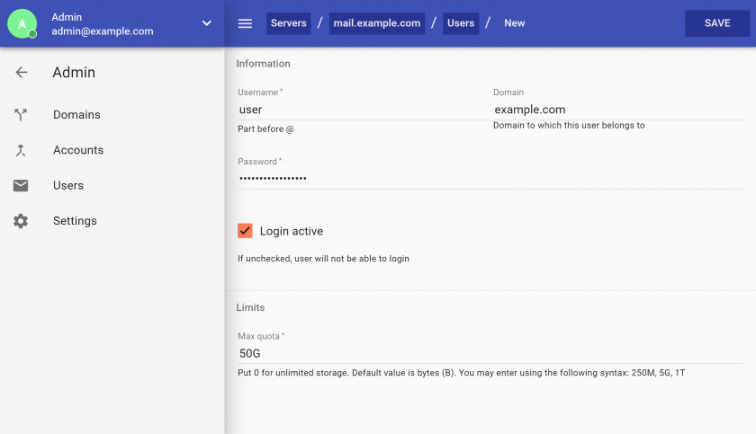Viewport: 756px width, 434px height.
Task: Expand the admin account dropdown chevron
Action: (x=206, y=23)
